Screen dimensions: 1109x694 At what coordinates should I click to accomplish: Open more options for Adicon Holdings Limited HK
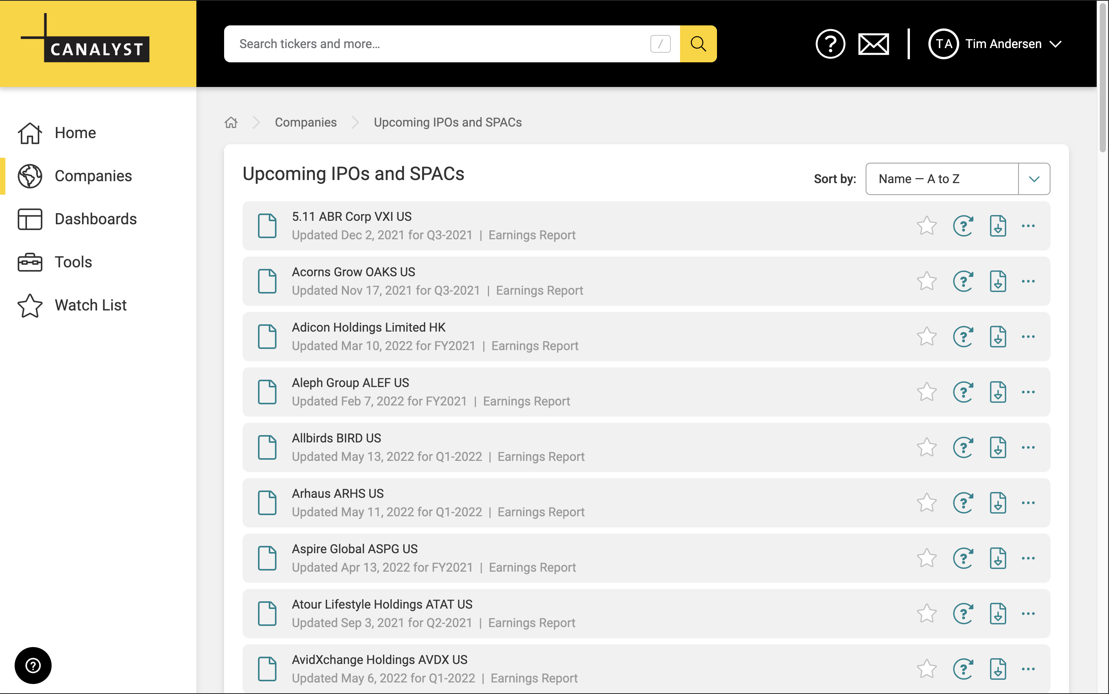(1028, 337)
